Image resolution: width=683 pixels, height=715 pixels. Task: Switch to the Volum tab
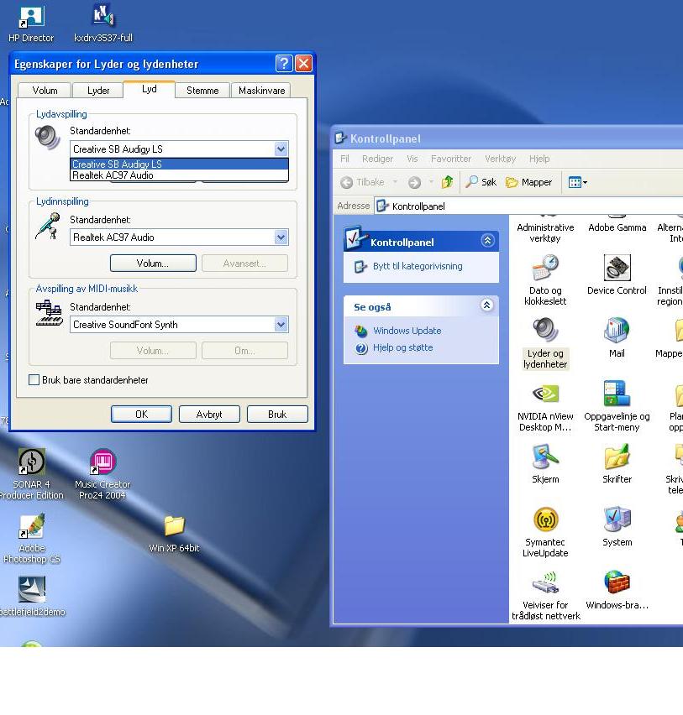[x=45, y=91]
